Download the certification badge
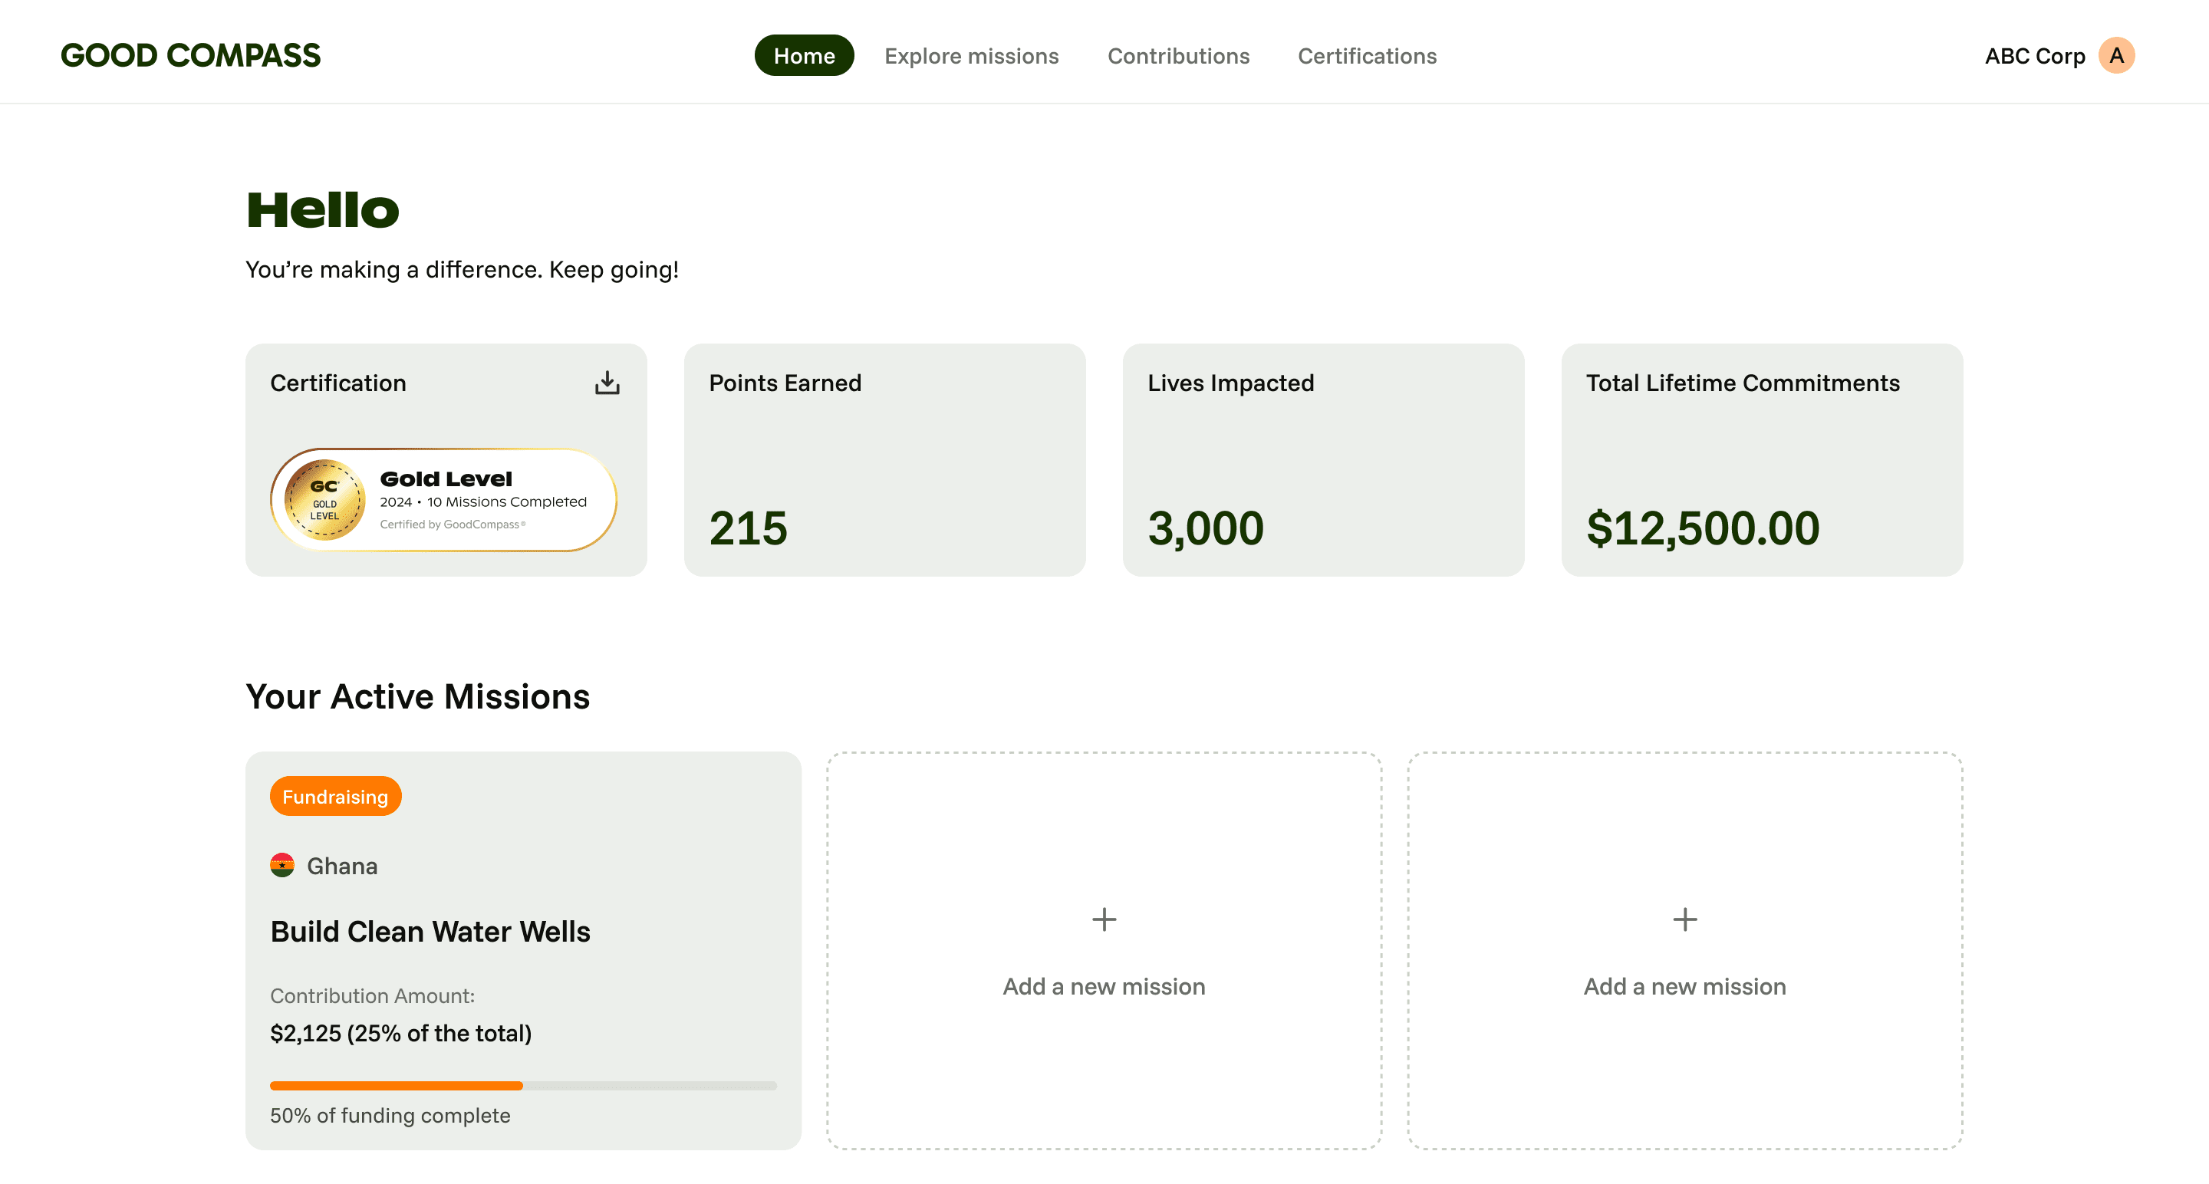The width and height of the screenshot is (2209, 1184). [607, 383]
